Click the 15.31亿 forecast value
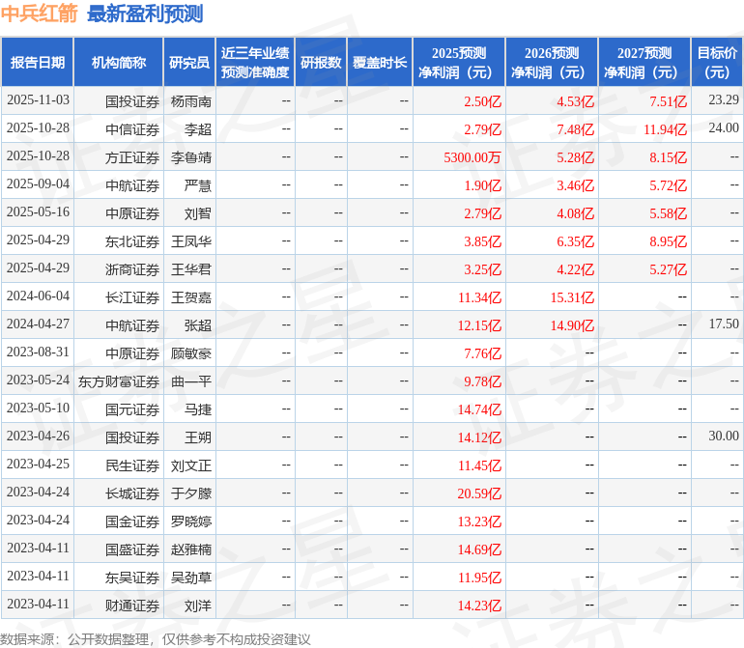Image resolution: width=744 pixels, height=648 pixels. (x=572, y=297)
